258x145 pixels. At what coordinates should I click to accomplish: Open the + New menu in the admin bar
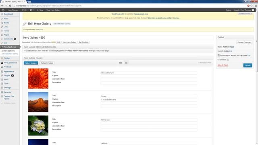coord(40,10)
